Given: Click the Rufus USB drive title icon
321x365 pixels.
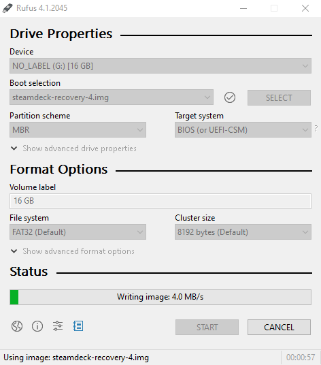Looking at the screenshot, I should tap(7, 8).
